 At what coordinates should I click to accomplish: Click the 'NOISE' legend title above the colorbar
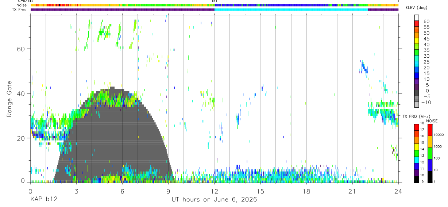[432, 121]
